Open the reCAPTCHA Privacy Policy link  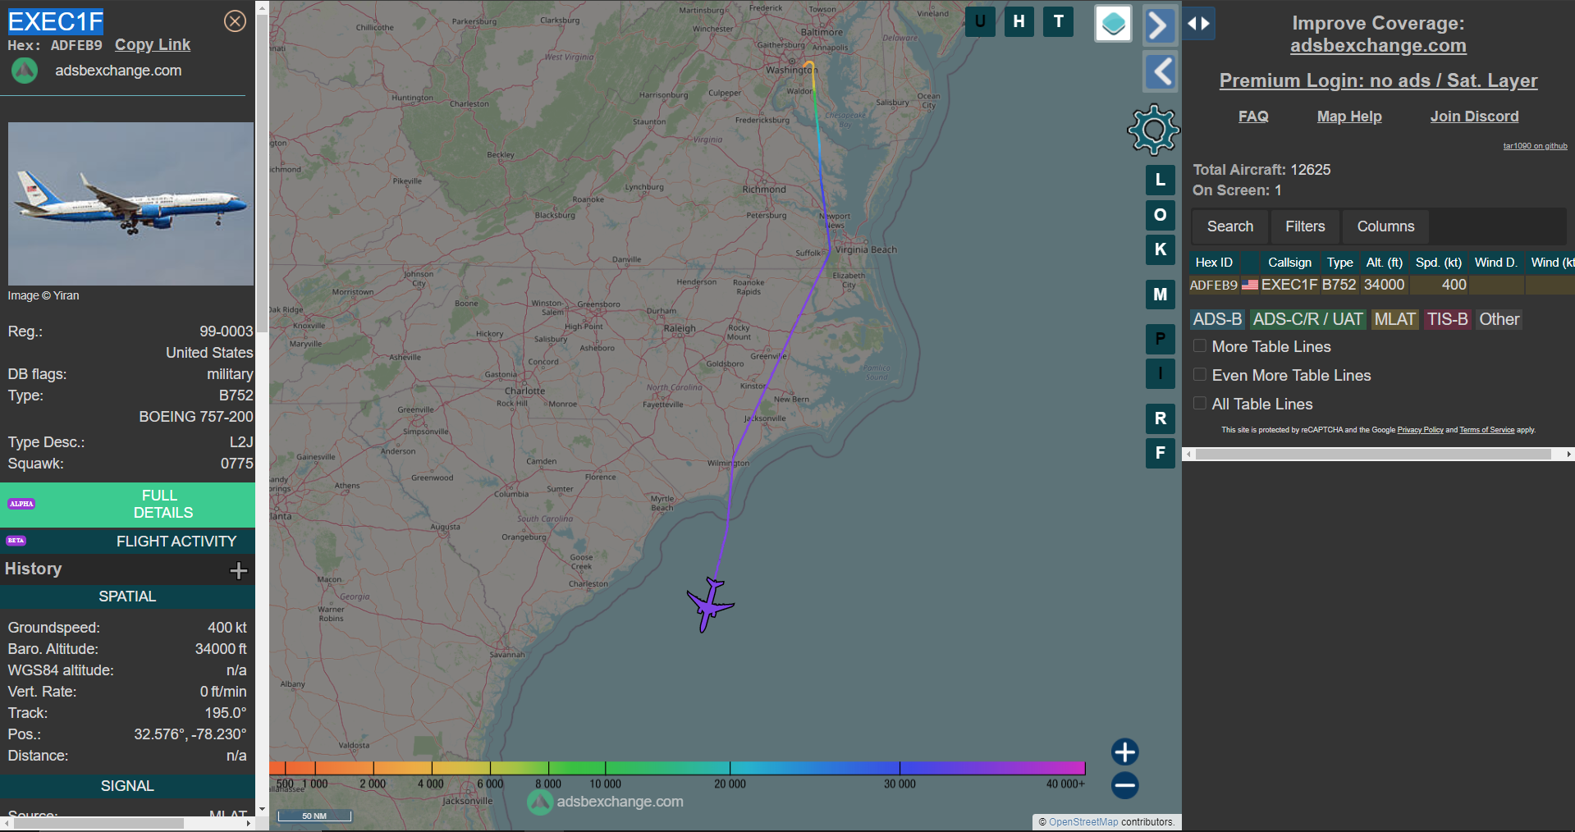coord(1420,430)
